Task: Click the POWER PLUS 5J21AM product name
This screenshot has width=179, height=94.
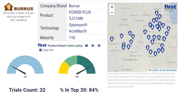Action: tap(80, 15)
